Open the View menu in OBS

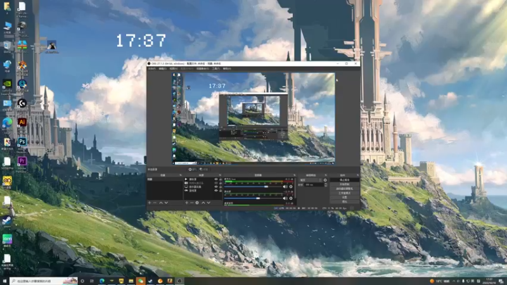(173, 68)
